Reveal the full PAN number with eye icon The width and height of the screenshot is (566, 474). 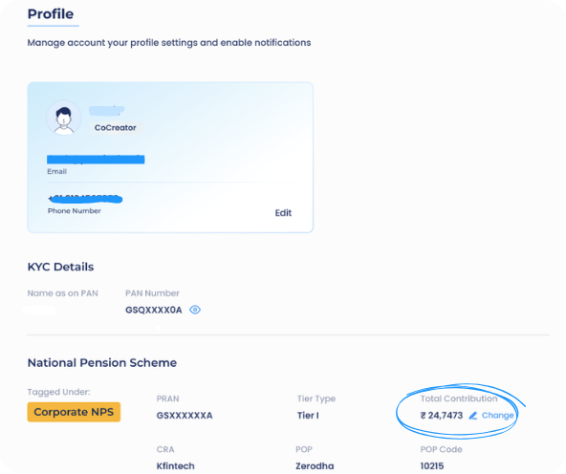[195, 310]
